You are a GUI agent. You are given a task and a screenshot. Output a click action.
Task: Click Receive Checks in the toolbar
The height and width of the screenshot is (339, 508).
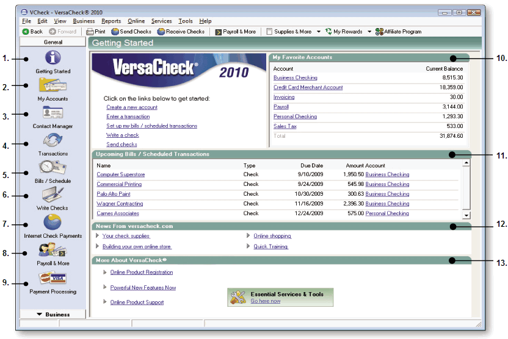point(181,32)
